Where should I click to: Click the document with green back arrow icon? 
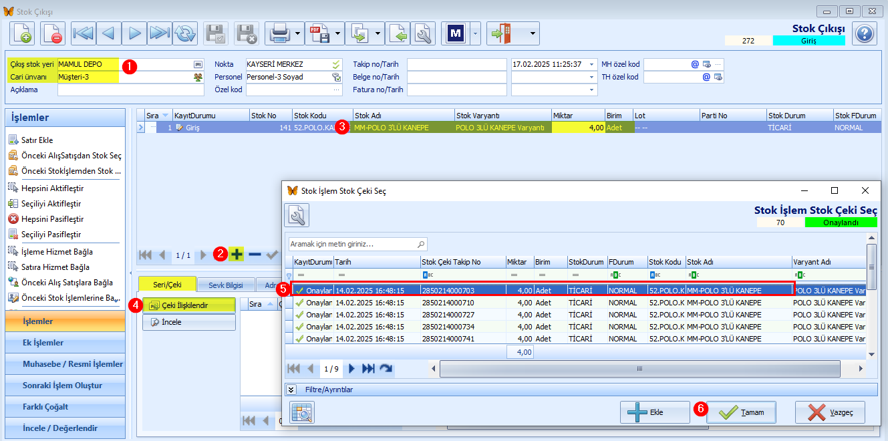(x=398, y=33)
